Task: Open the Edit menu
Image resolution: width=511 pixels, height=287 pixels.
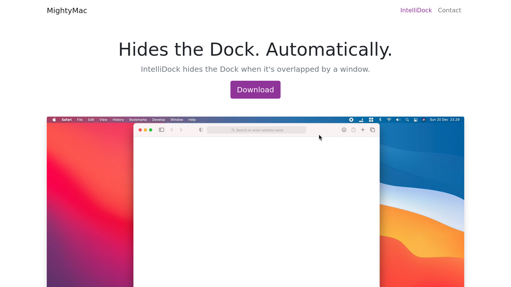Action: coord(91,120)
